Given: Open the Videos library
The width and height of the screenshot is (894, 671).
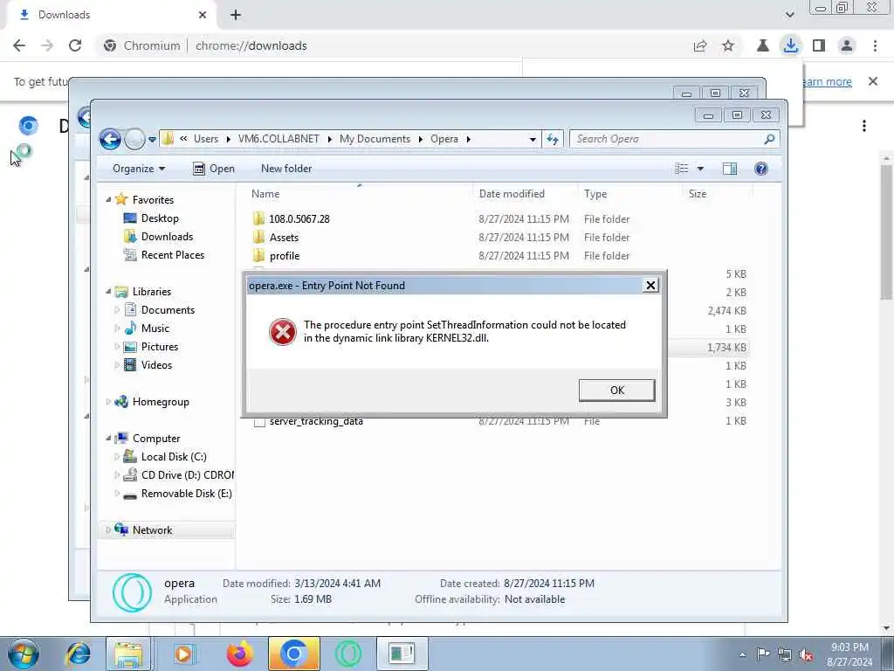Looking at the screenshot, I should pos(156,364).
